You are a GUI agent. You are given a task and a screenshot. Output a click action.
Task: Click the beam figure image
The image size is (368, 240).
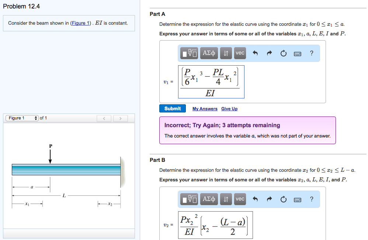[69, 176]
